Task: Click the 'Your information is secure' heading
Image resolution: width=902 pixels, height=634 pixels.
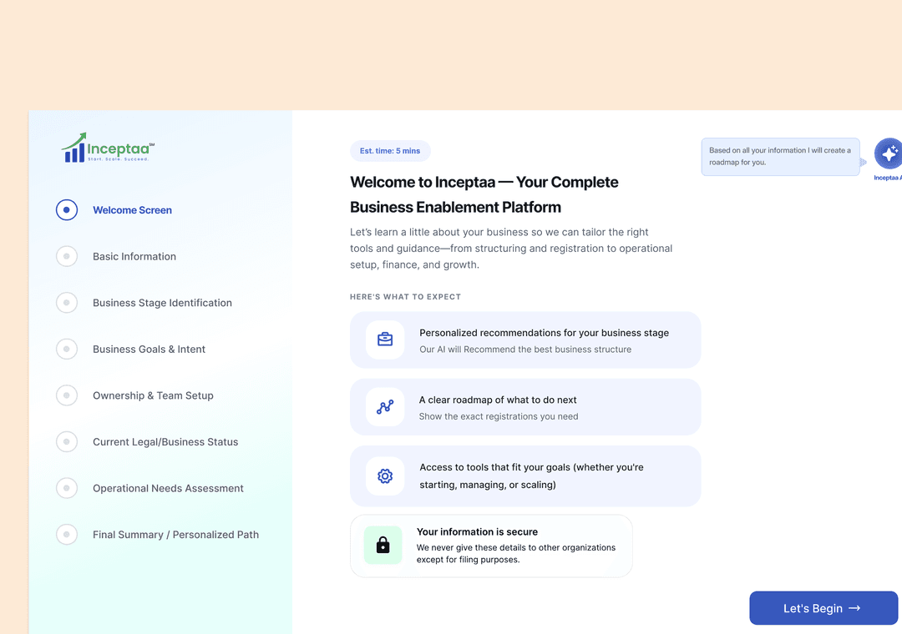Action: pos(478,531)
